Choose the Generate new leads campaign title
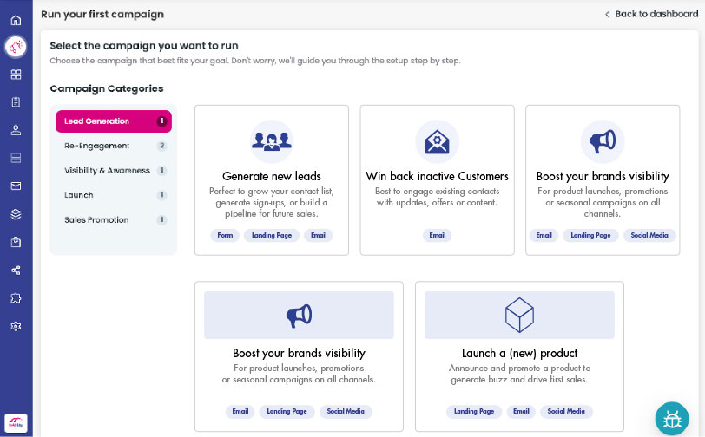Image resolution: width=705 pixels, height=437 pixels. pyautogui.click(x=272, y=177)
